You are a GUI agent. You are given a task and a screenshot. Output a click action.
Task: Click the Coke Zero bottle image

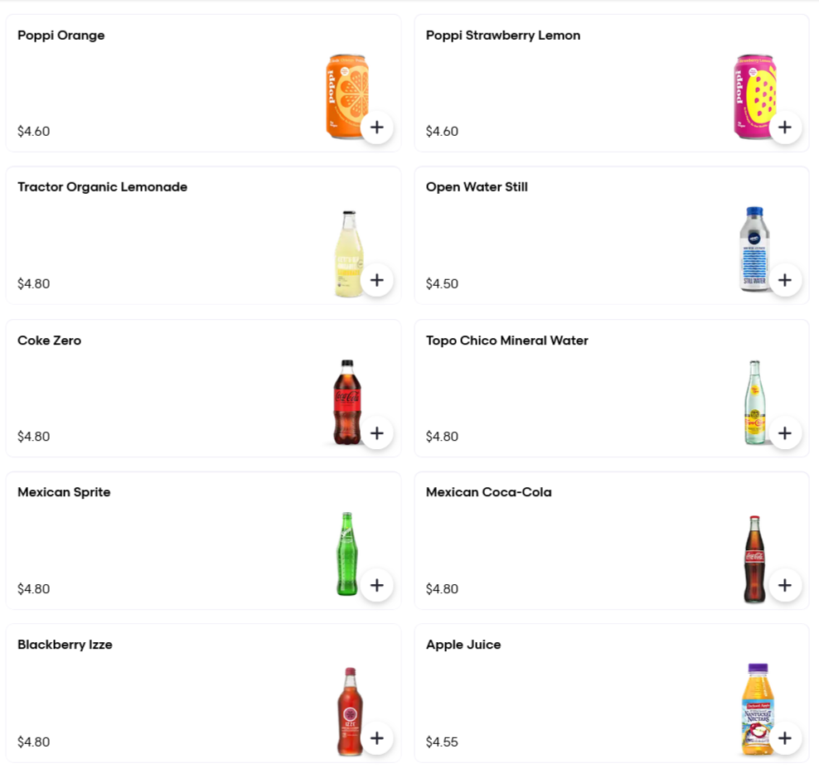[347, 402]
